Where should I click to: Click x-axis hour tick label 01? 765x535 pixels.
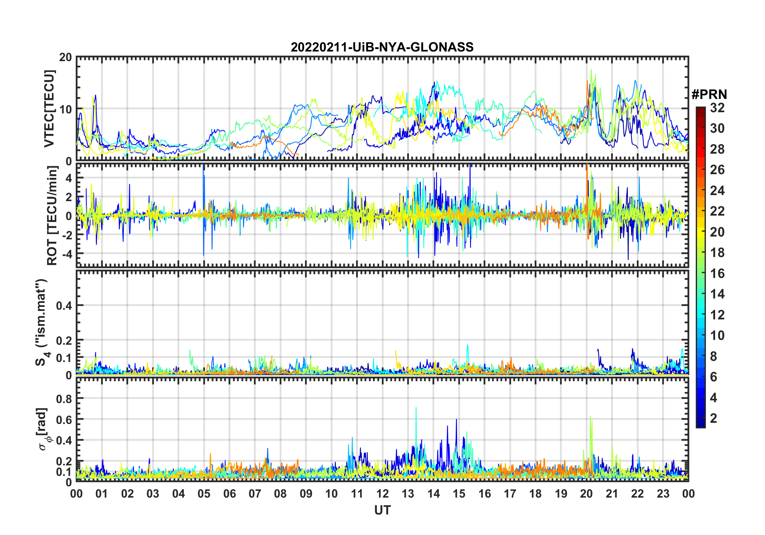pos(102,494)
